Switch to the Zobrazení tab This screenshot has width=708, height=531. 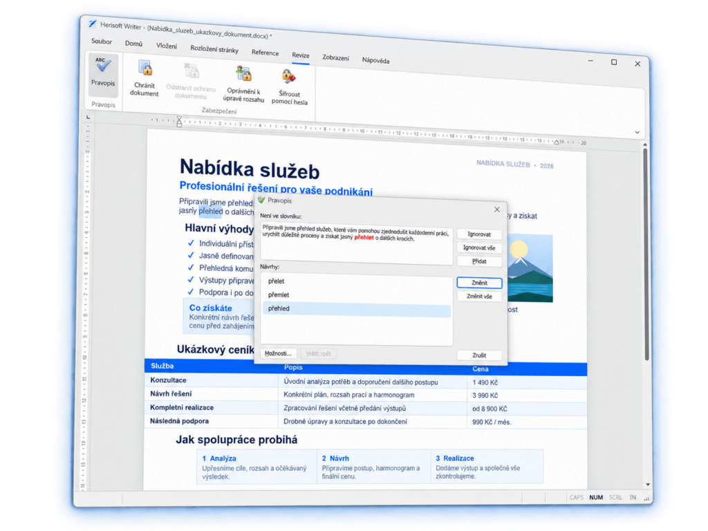335,58
